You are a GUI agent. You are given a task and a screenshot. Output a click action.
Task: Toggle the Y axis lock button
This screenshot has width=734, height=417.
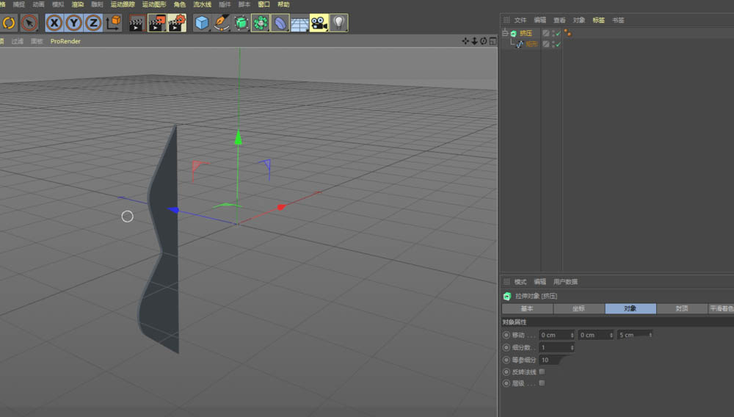pos(73,23)
